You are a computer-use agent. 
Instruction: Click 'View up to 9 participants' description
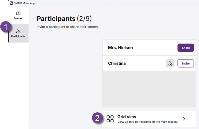pyautogui.click(x=148, y=122)
